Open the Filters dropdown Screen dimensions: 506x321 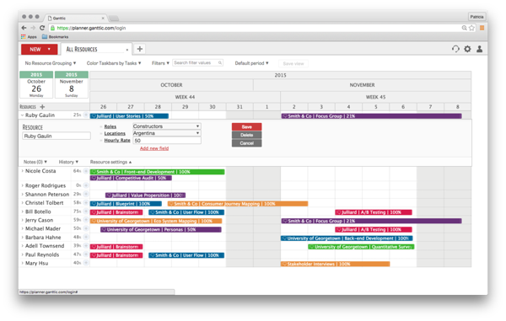coord(160,63)
